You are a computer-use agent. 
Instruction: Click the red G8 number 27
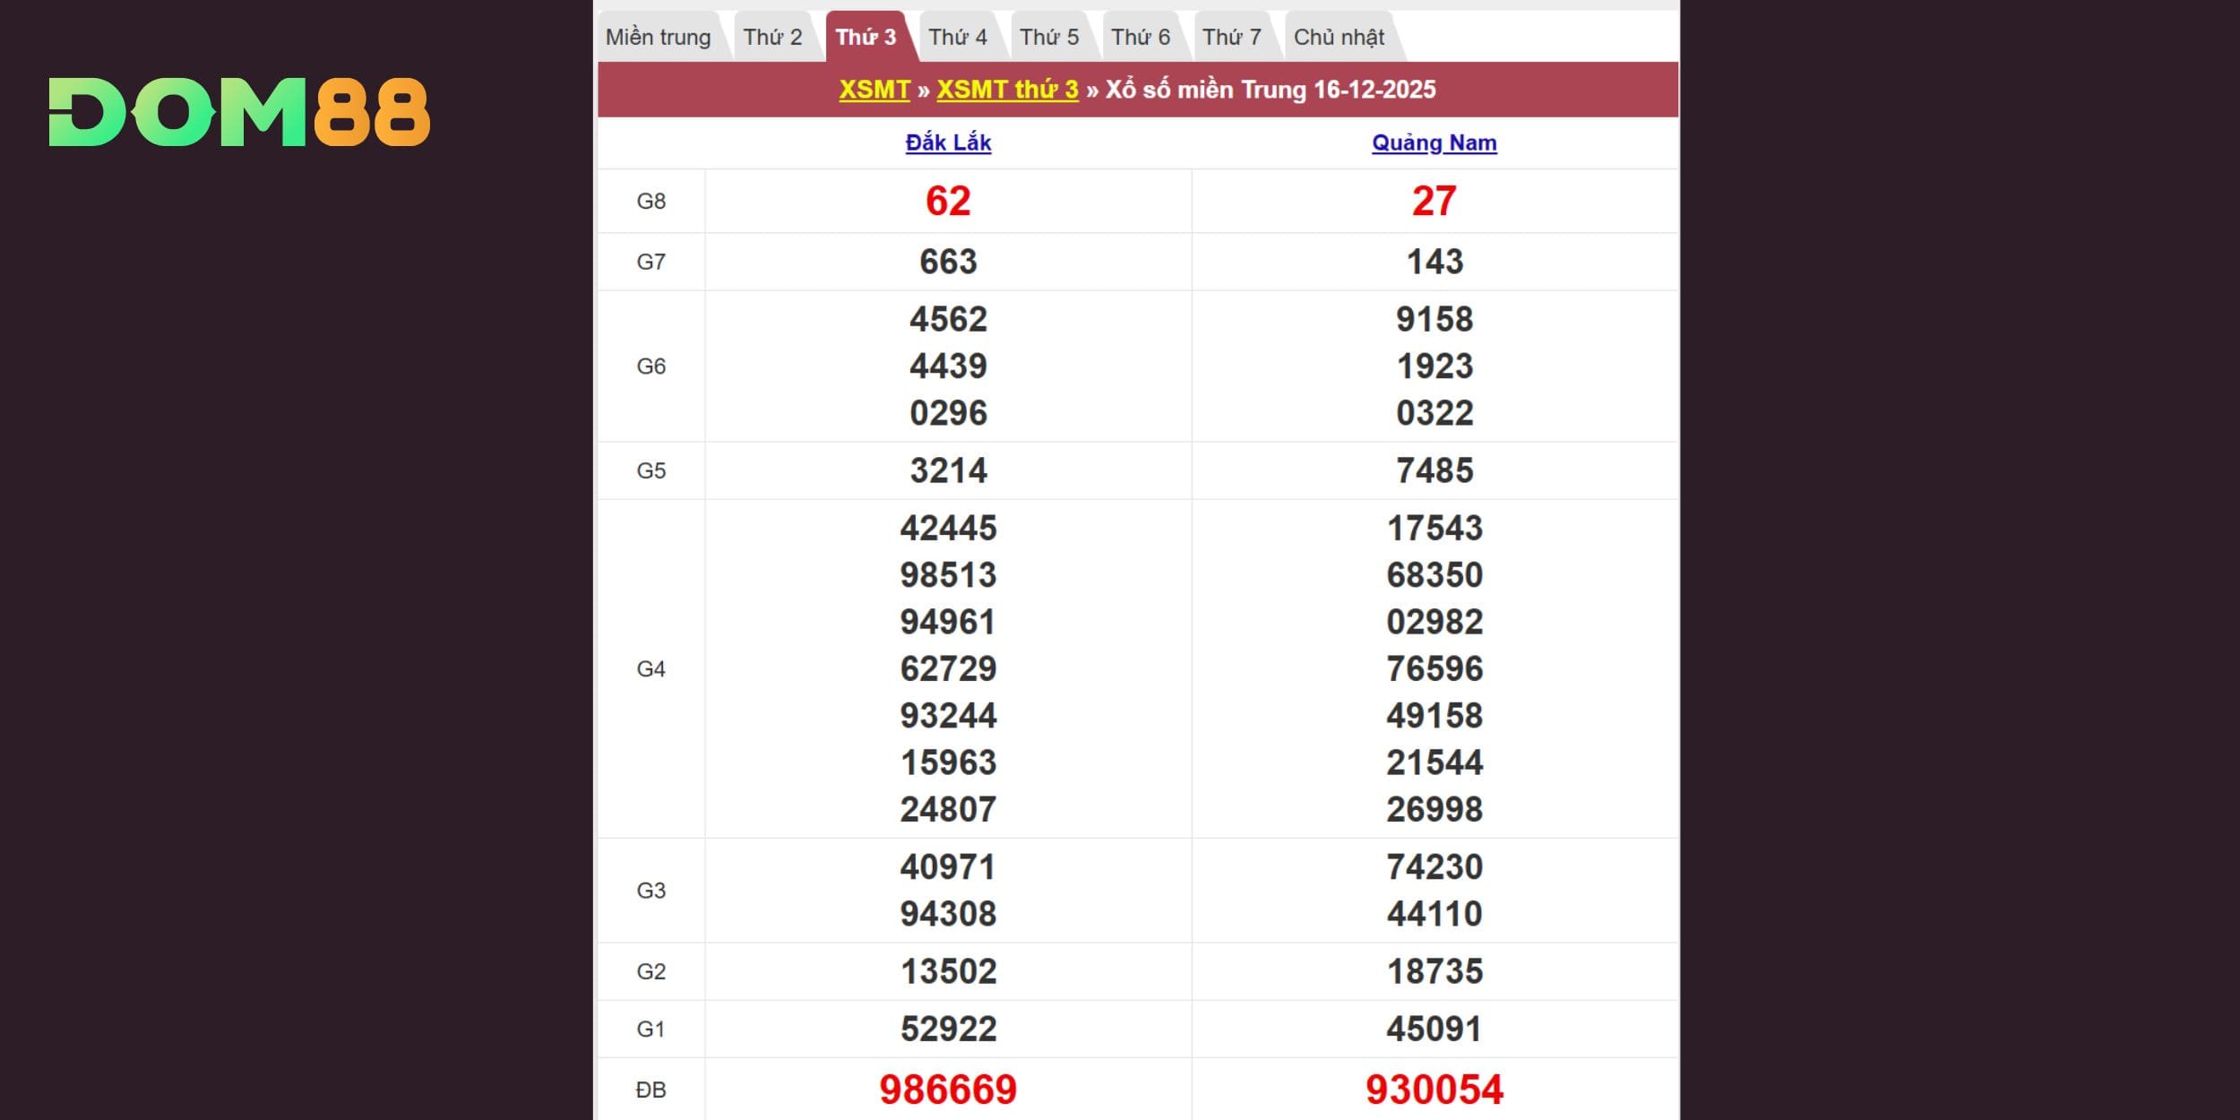(1434, 201)
